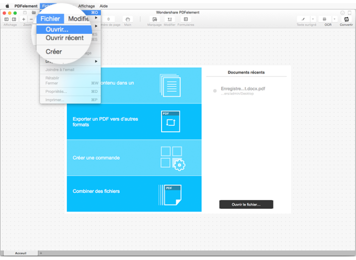Add a new tab with the plus button
This screenshot has height=260, width=356.
(41, 253)
